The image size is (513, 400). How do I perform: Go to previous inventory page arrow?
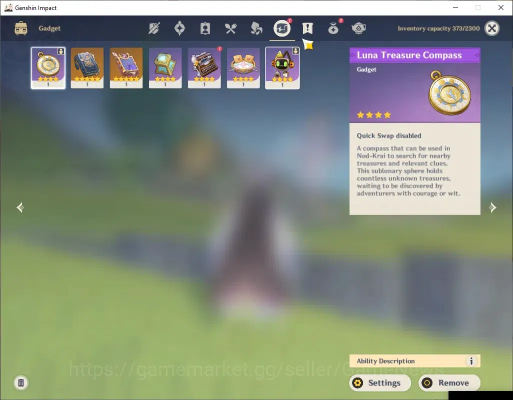tap(20, 207)
